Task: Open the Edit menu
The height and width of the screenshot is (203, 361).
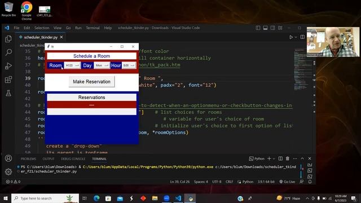Action: click(27, 28)
